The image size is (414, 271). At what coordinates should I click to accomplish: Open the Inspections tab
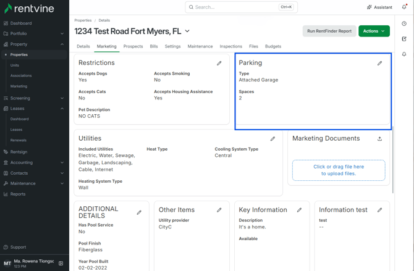click(230, 46)
